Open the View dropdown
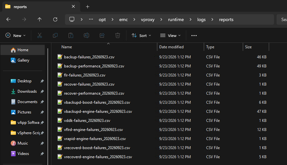The width and height of the screenshot is (287, 165). point(170,35)
